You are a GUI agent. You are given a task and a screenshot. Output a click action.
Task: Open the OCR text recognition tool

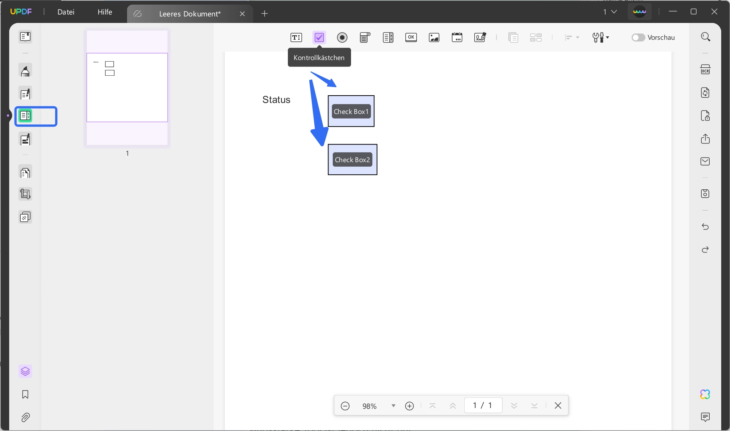tap(705, 70)
